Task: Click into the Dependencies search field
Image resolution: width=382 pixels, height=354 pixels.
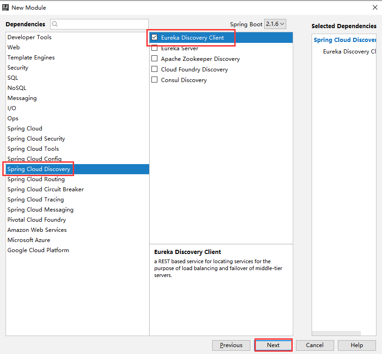Action: coord(99,24)
